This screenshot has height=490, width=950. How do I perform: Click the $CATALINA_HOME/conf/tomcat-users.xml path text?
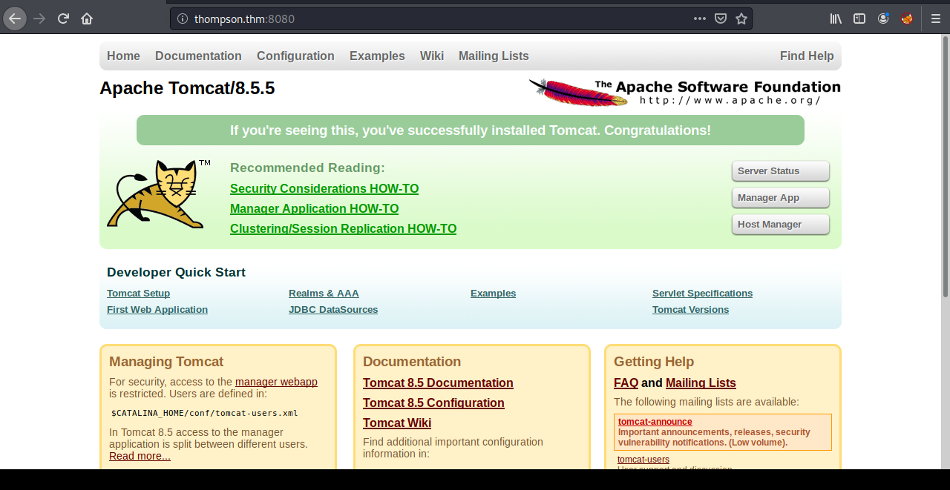(205, 413)
